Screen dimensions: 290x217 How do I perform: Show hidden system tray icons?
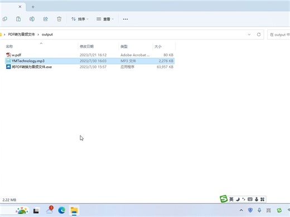tap(241, 210)
